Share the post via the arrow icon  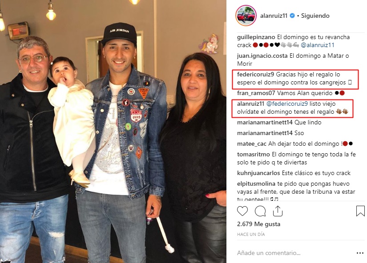pyautogui.click(x=278, y=211)
